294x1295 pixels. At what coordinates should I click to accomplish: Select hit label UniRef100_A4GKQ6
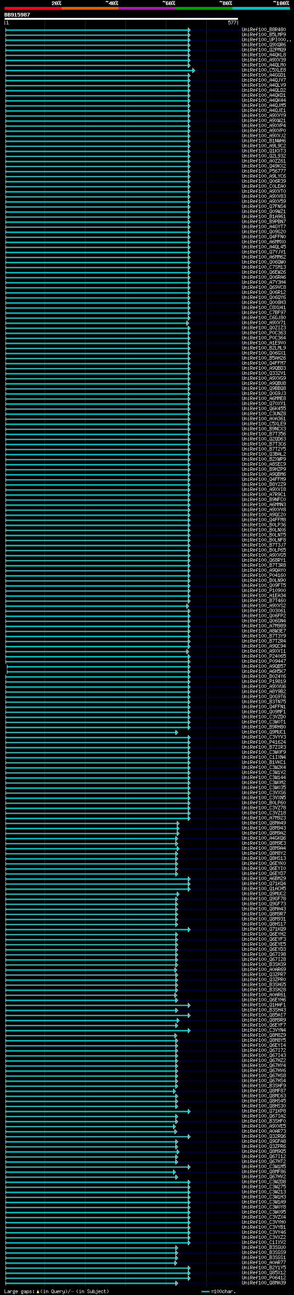click(x=264, y=838)
